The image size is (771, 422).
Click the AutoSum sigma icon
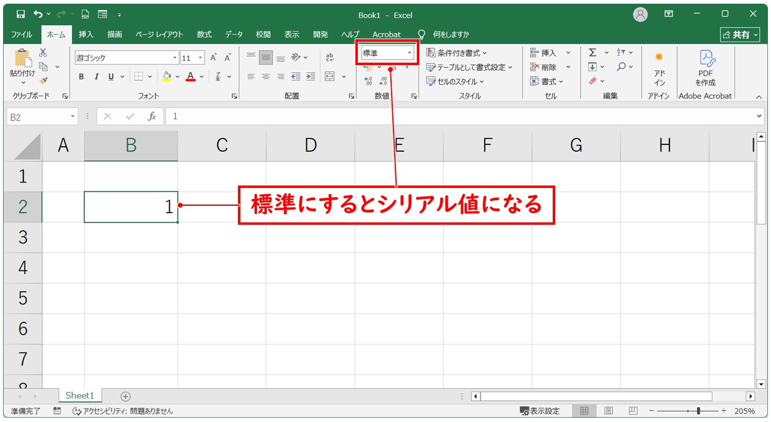[x=593, y=53]
